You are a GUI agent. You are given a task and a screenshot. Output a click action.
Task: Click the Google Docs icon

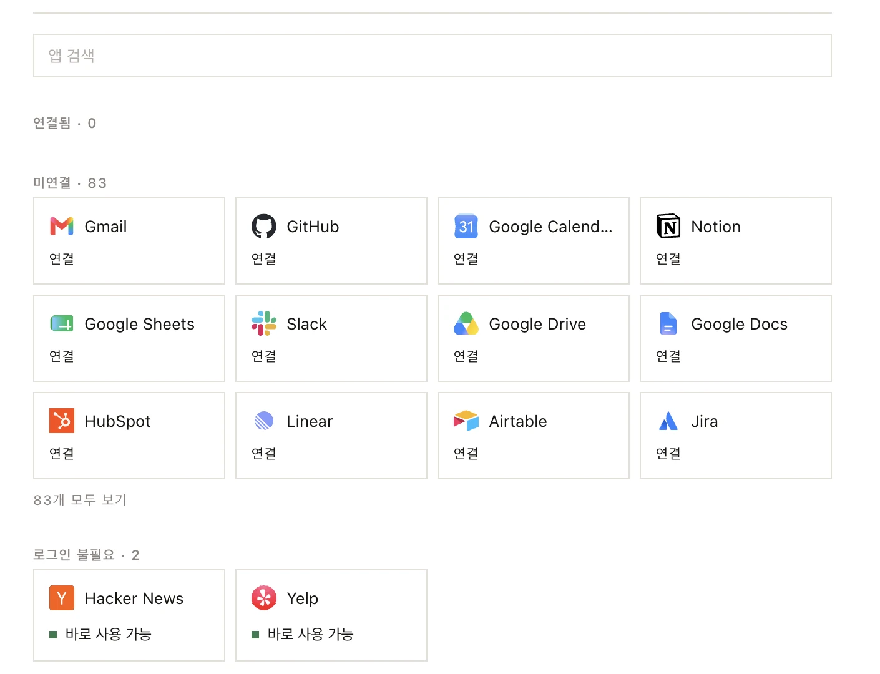click(668, 323)
